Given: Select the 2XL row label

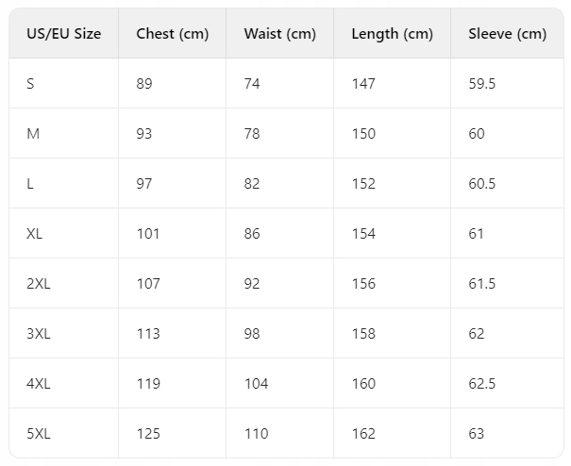Looking at the screenshot, I should pyautogui.click(x=39, y=284).
